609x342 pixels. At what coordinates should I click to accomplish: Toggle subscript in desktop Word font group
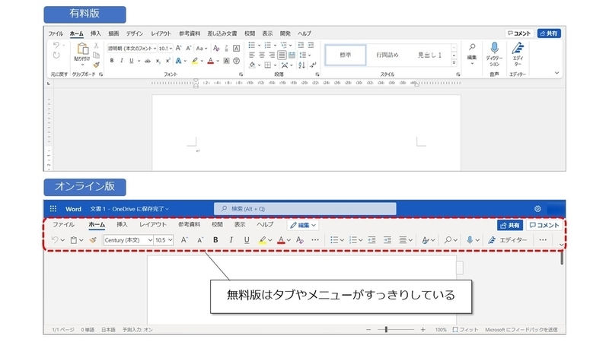tap(158, 61)
